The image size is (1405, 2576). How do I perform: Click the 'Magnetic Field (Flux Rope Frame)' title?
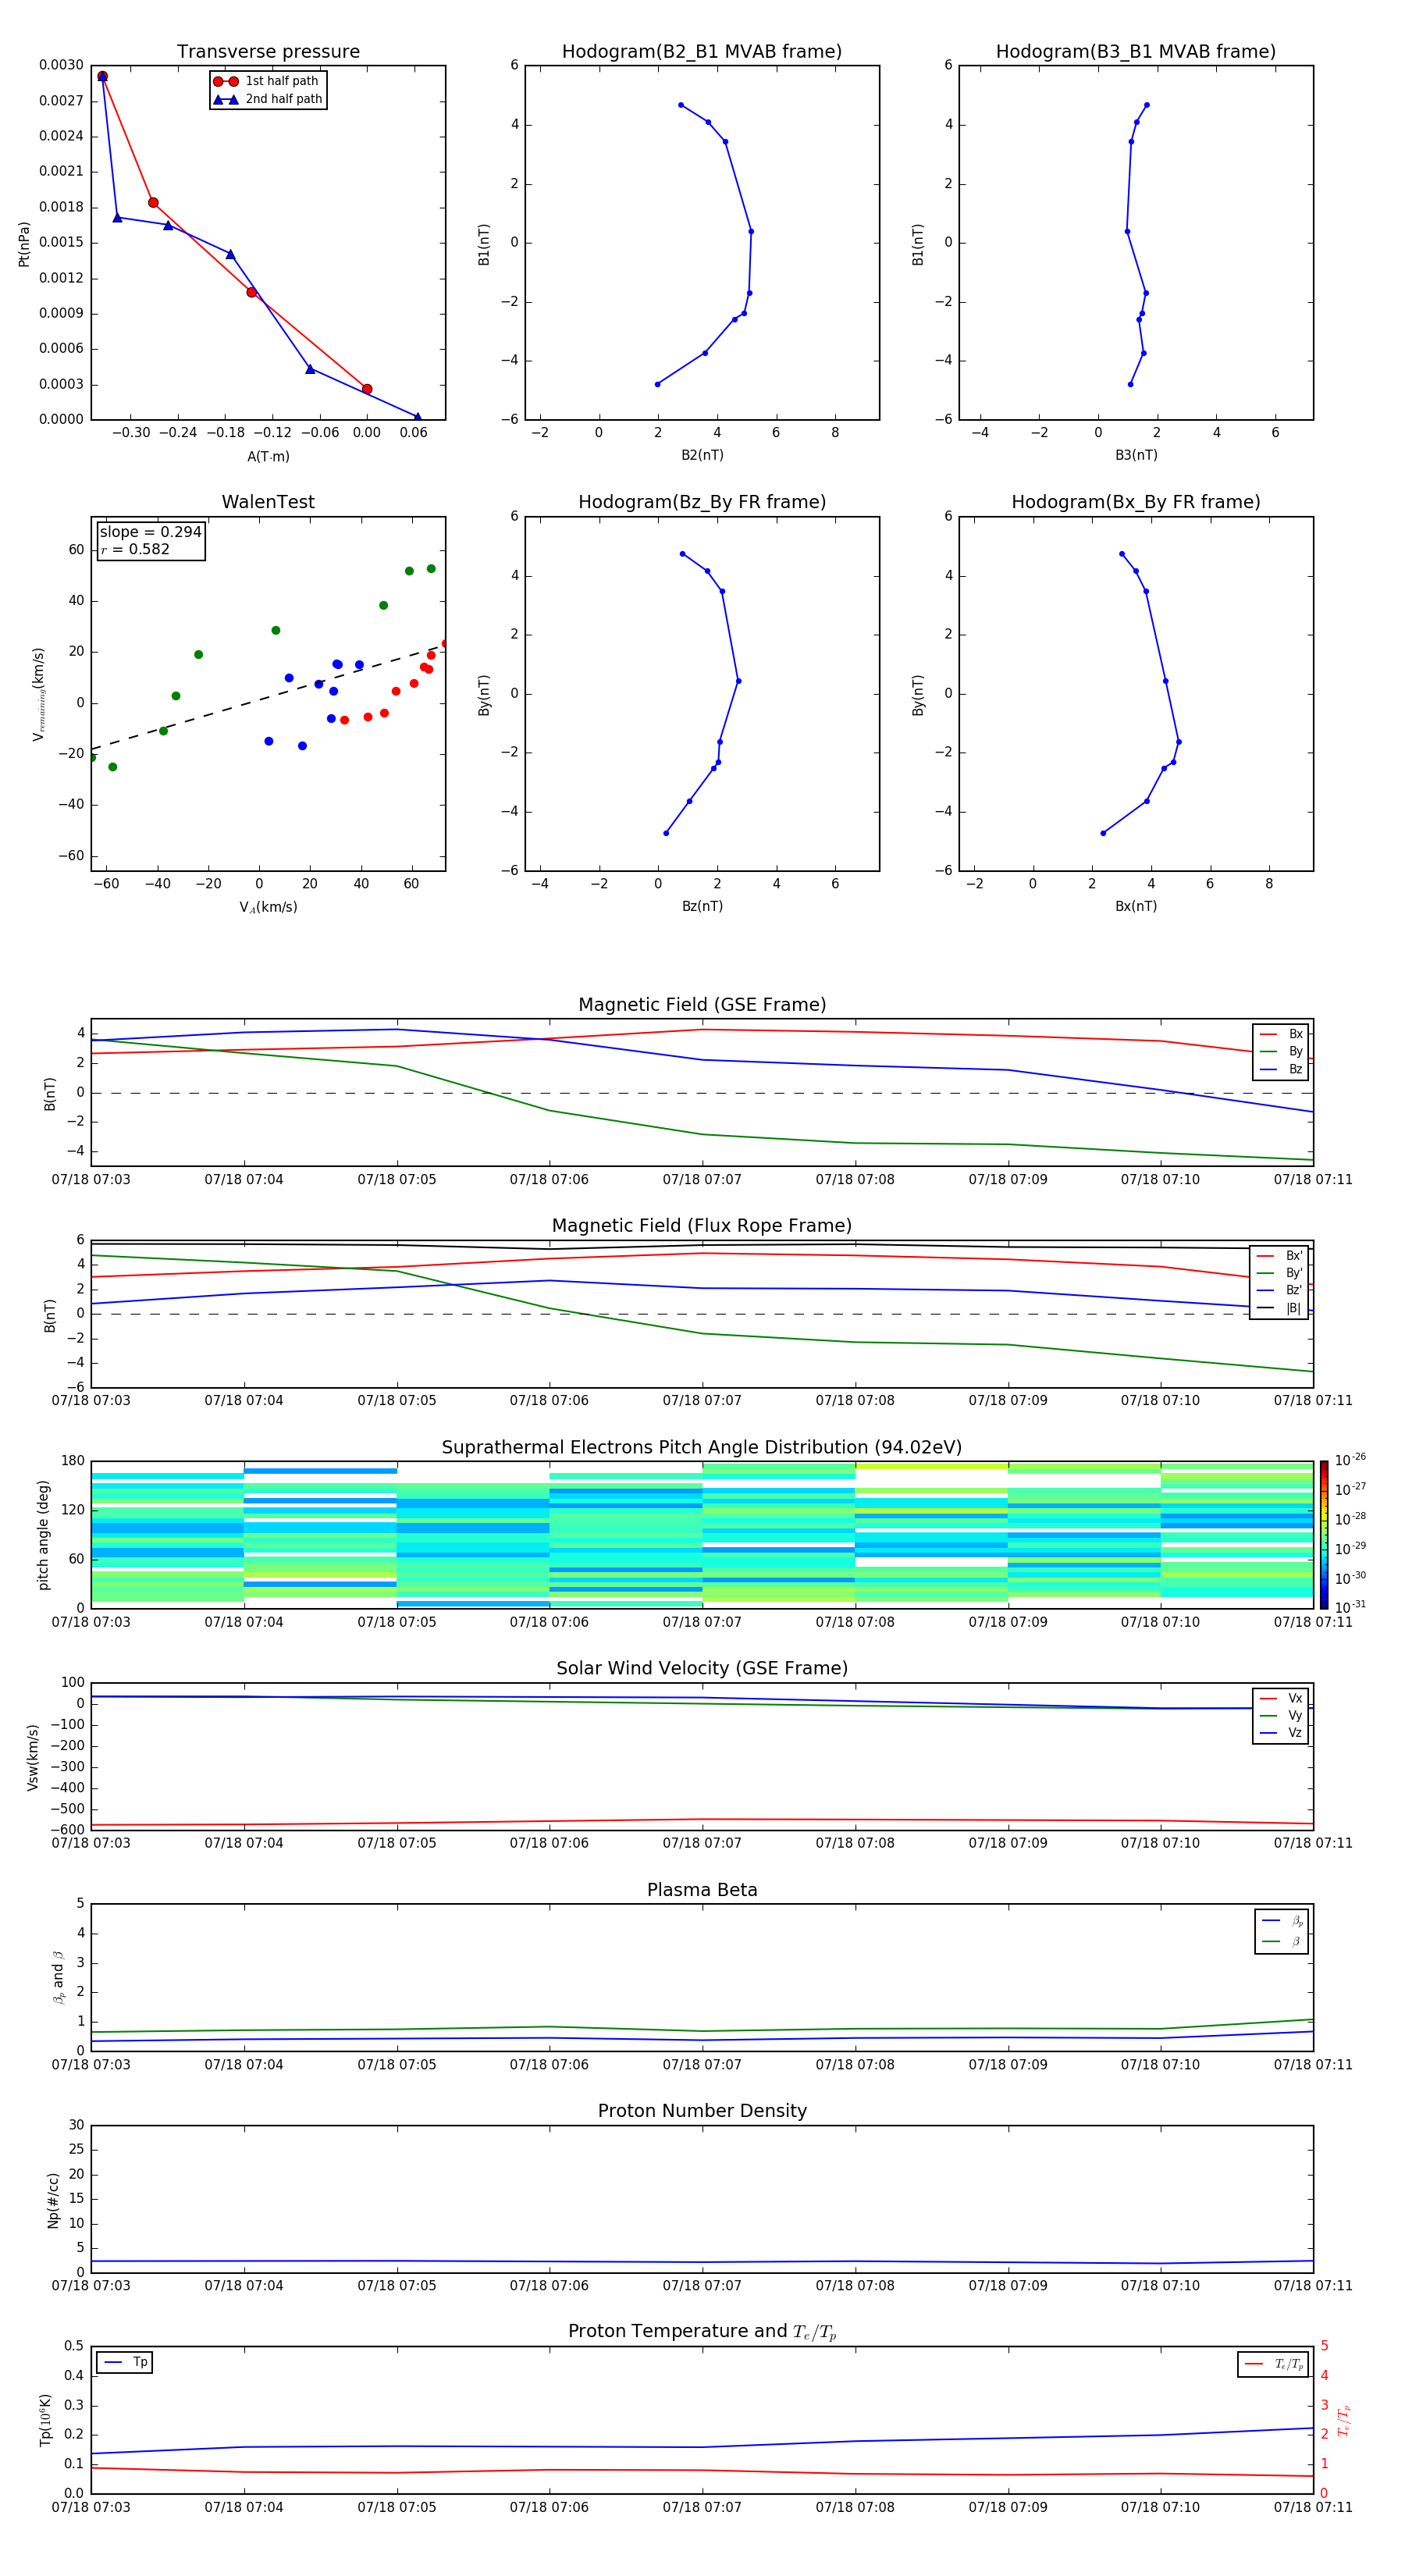pos(702,1226)
